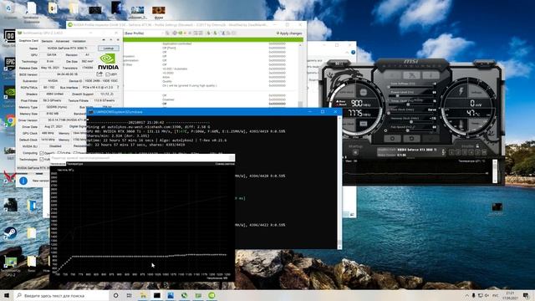This screenshot has width=535, height=301.
Task: Click command prompt vertical scrollbar
Action: tap(339, 182)
